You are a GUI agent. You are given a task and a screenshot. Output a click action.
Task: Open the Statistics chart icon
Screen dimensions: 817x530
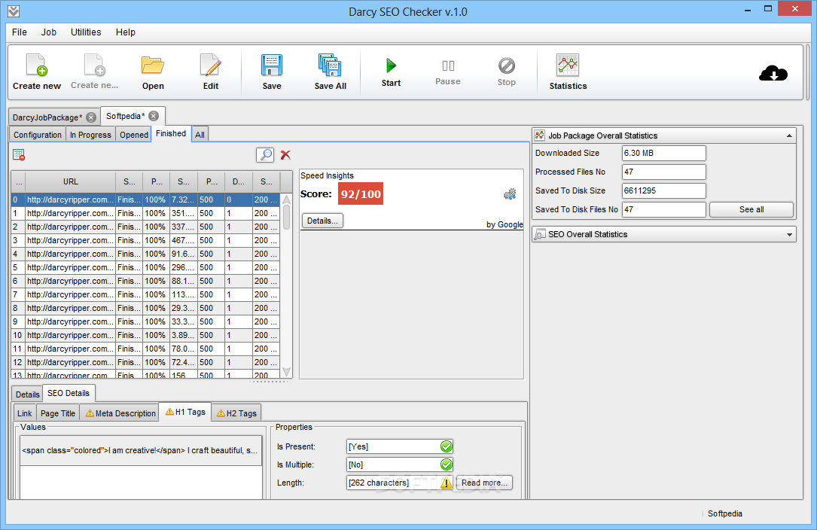click(x=568, y=65)
